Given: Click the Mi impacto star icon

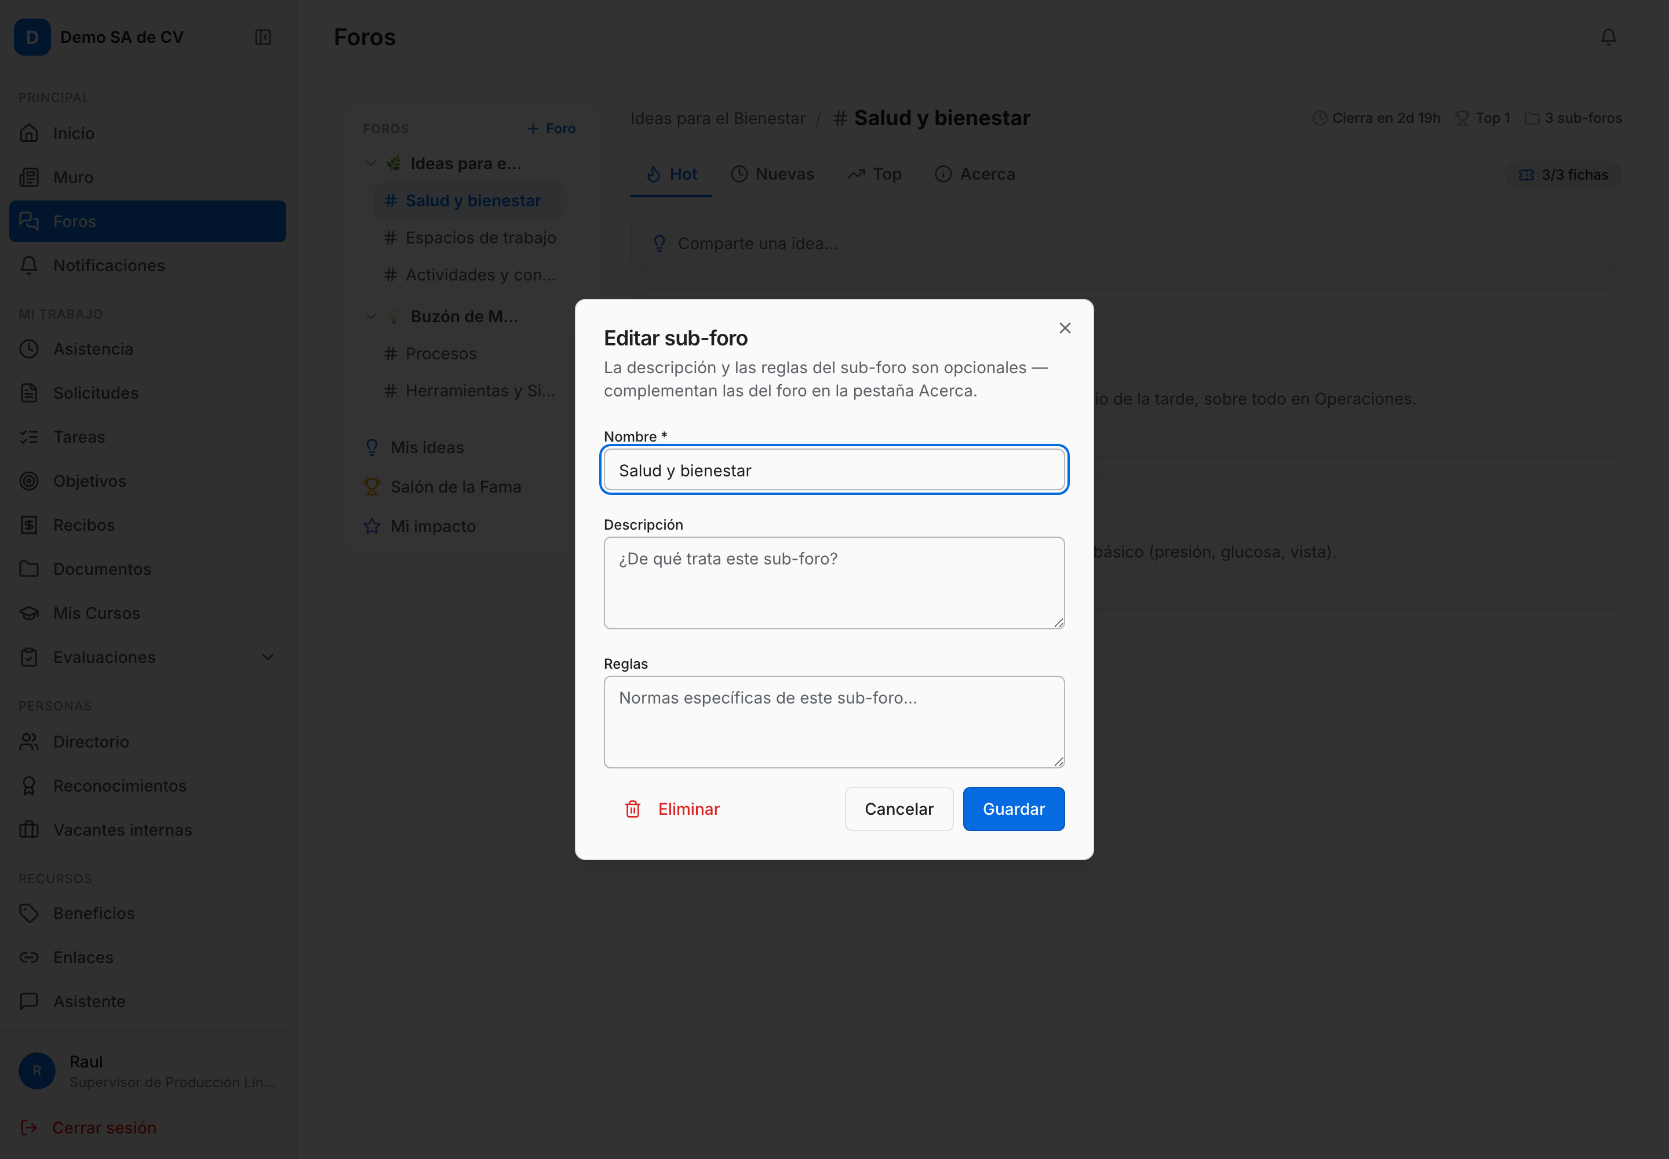Looking at the screenshot, I should pyautogui.click(x=372, y=526).
